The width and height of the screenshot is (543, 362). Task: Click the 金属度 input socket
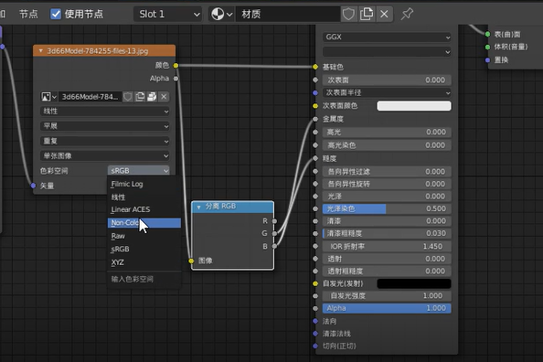[315, 119]
